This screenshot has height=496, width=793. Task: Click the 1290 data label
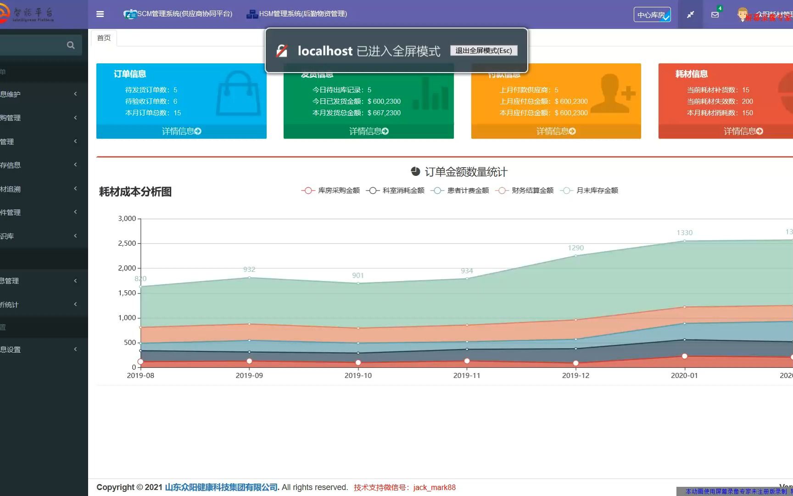(575, 248)
